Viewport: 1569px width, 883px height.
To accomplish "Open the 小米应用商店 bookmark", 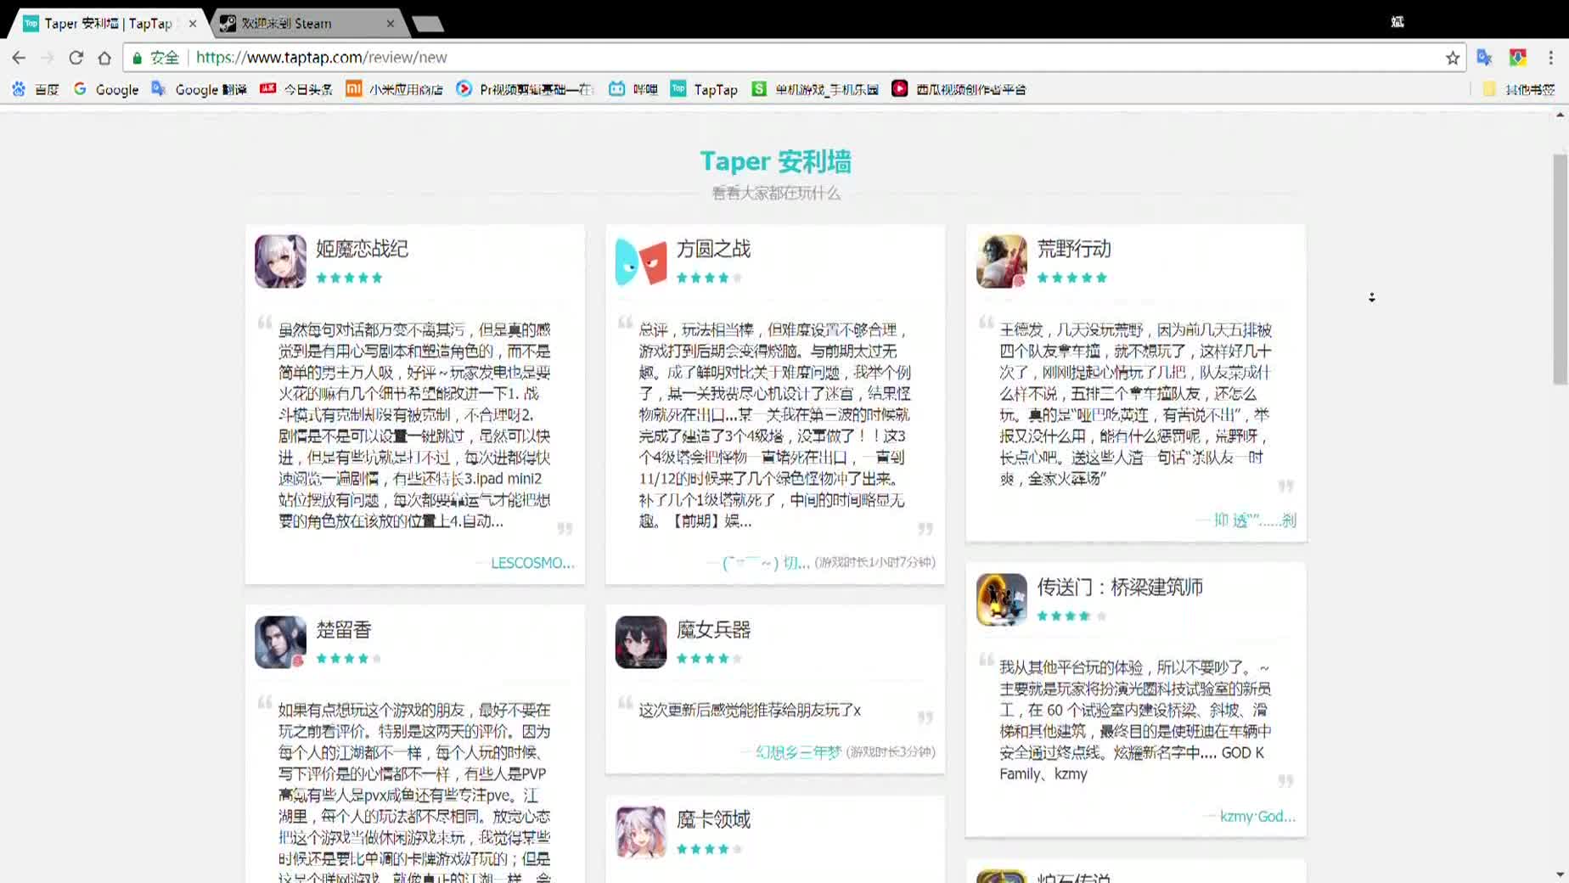I will point(395,89).
